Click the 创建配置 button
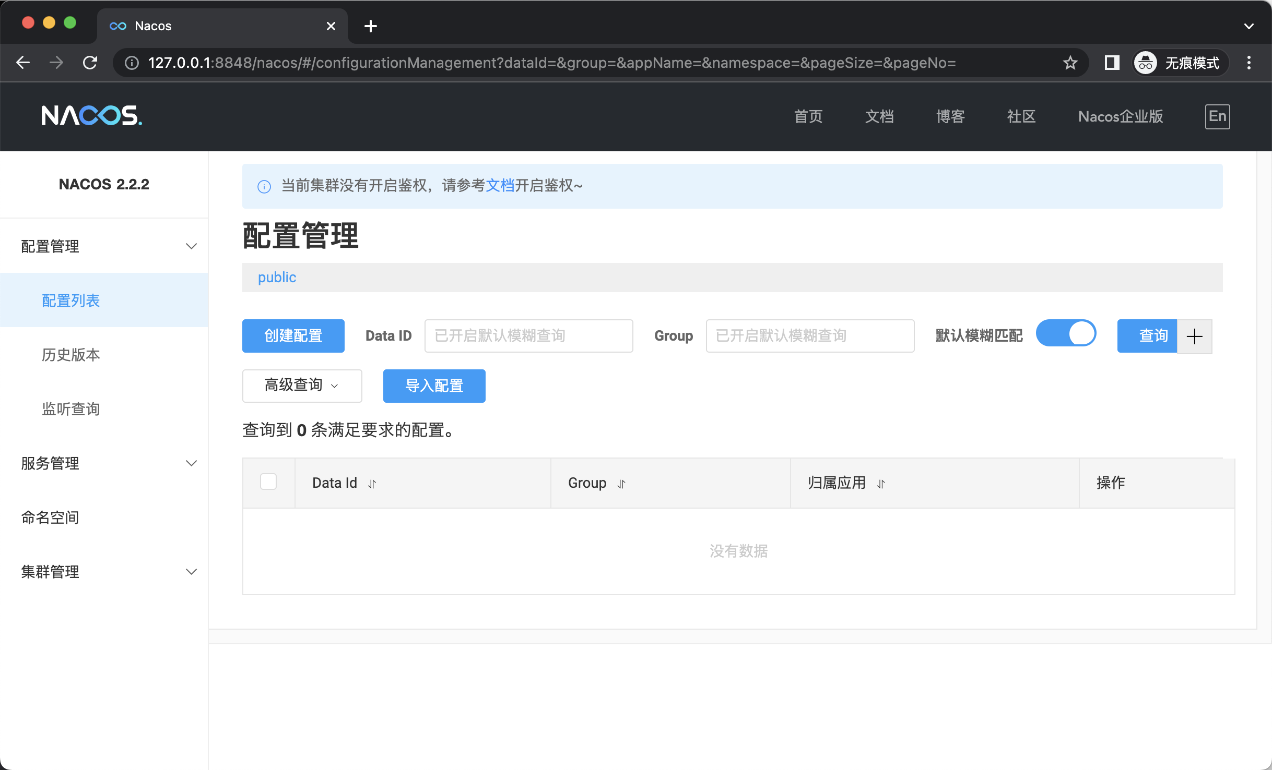Image resolution: width=1272 pixels, height=770 pixels. click(293, 336)
